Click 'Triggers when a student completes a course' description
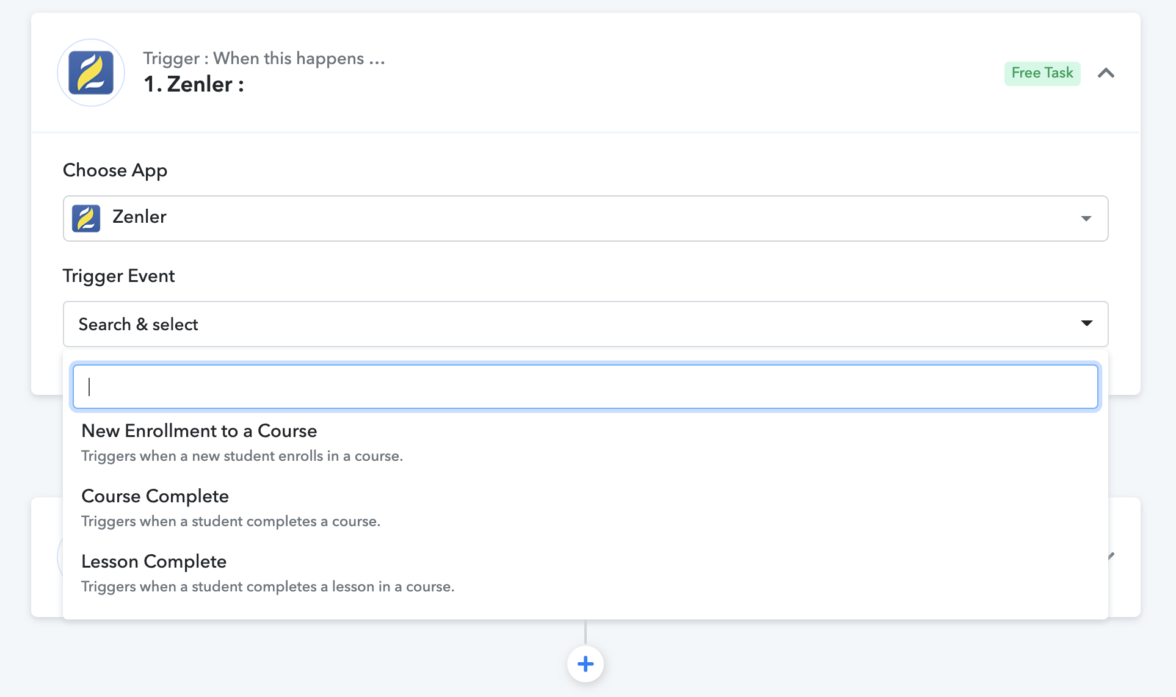Image resolution: width=1176 pixels, height=697 pixels. point(231,521)
